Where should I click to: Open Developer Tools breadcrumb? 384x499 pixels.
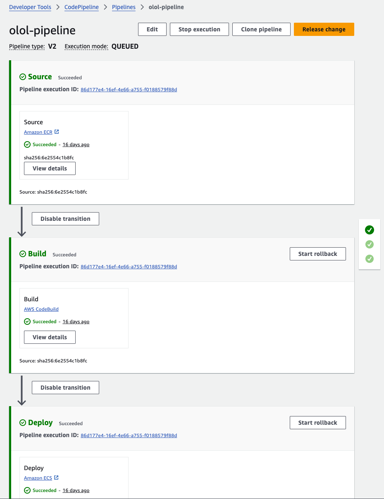click(30, 7)
